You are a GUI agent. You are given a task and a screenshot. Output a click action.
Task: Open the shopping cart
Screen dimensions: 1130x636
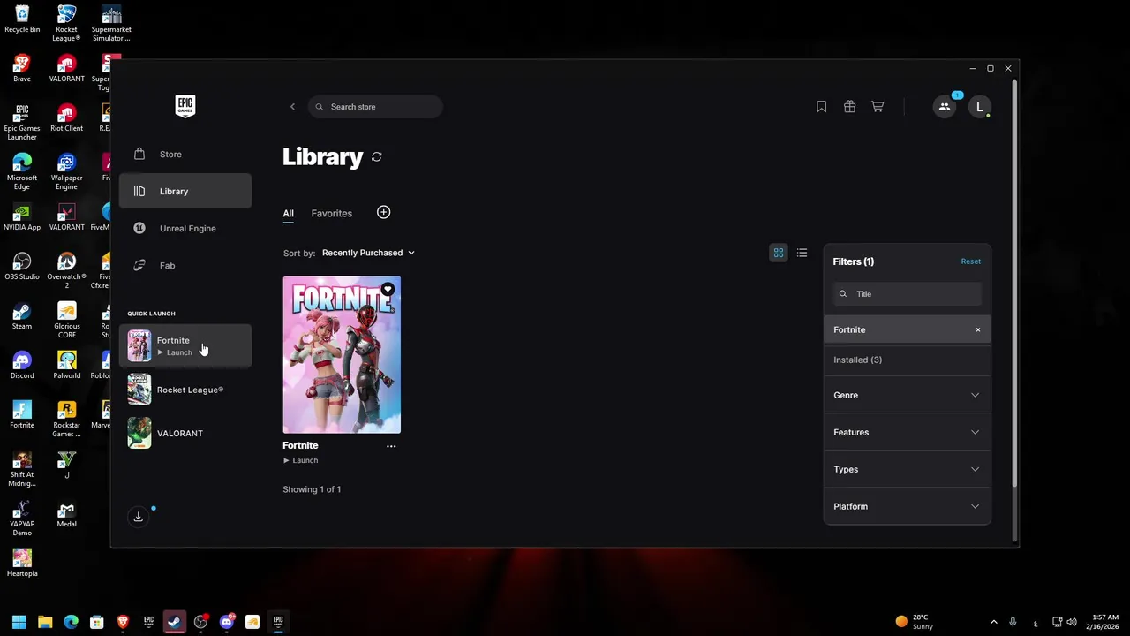tap(878, 107)
